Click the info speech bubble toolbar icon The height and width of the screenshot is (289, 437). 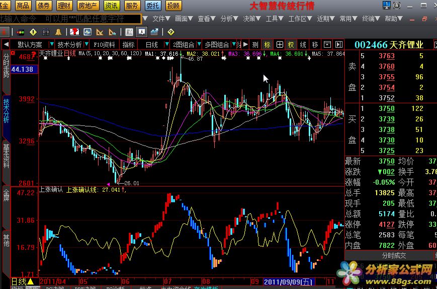coord(142,32)
